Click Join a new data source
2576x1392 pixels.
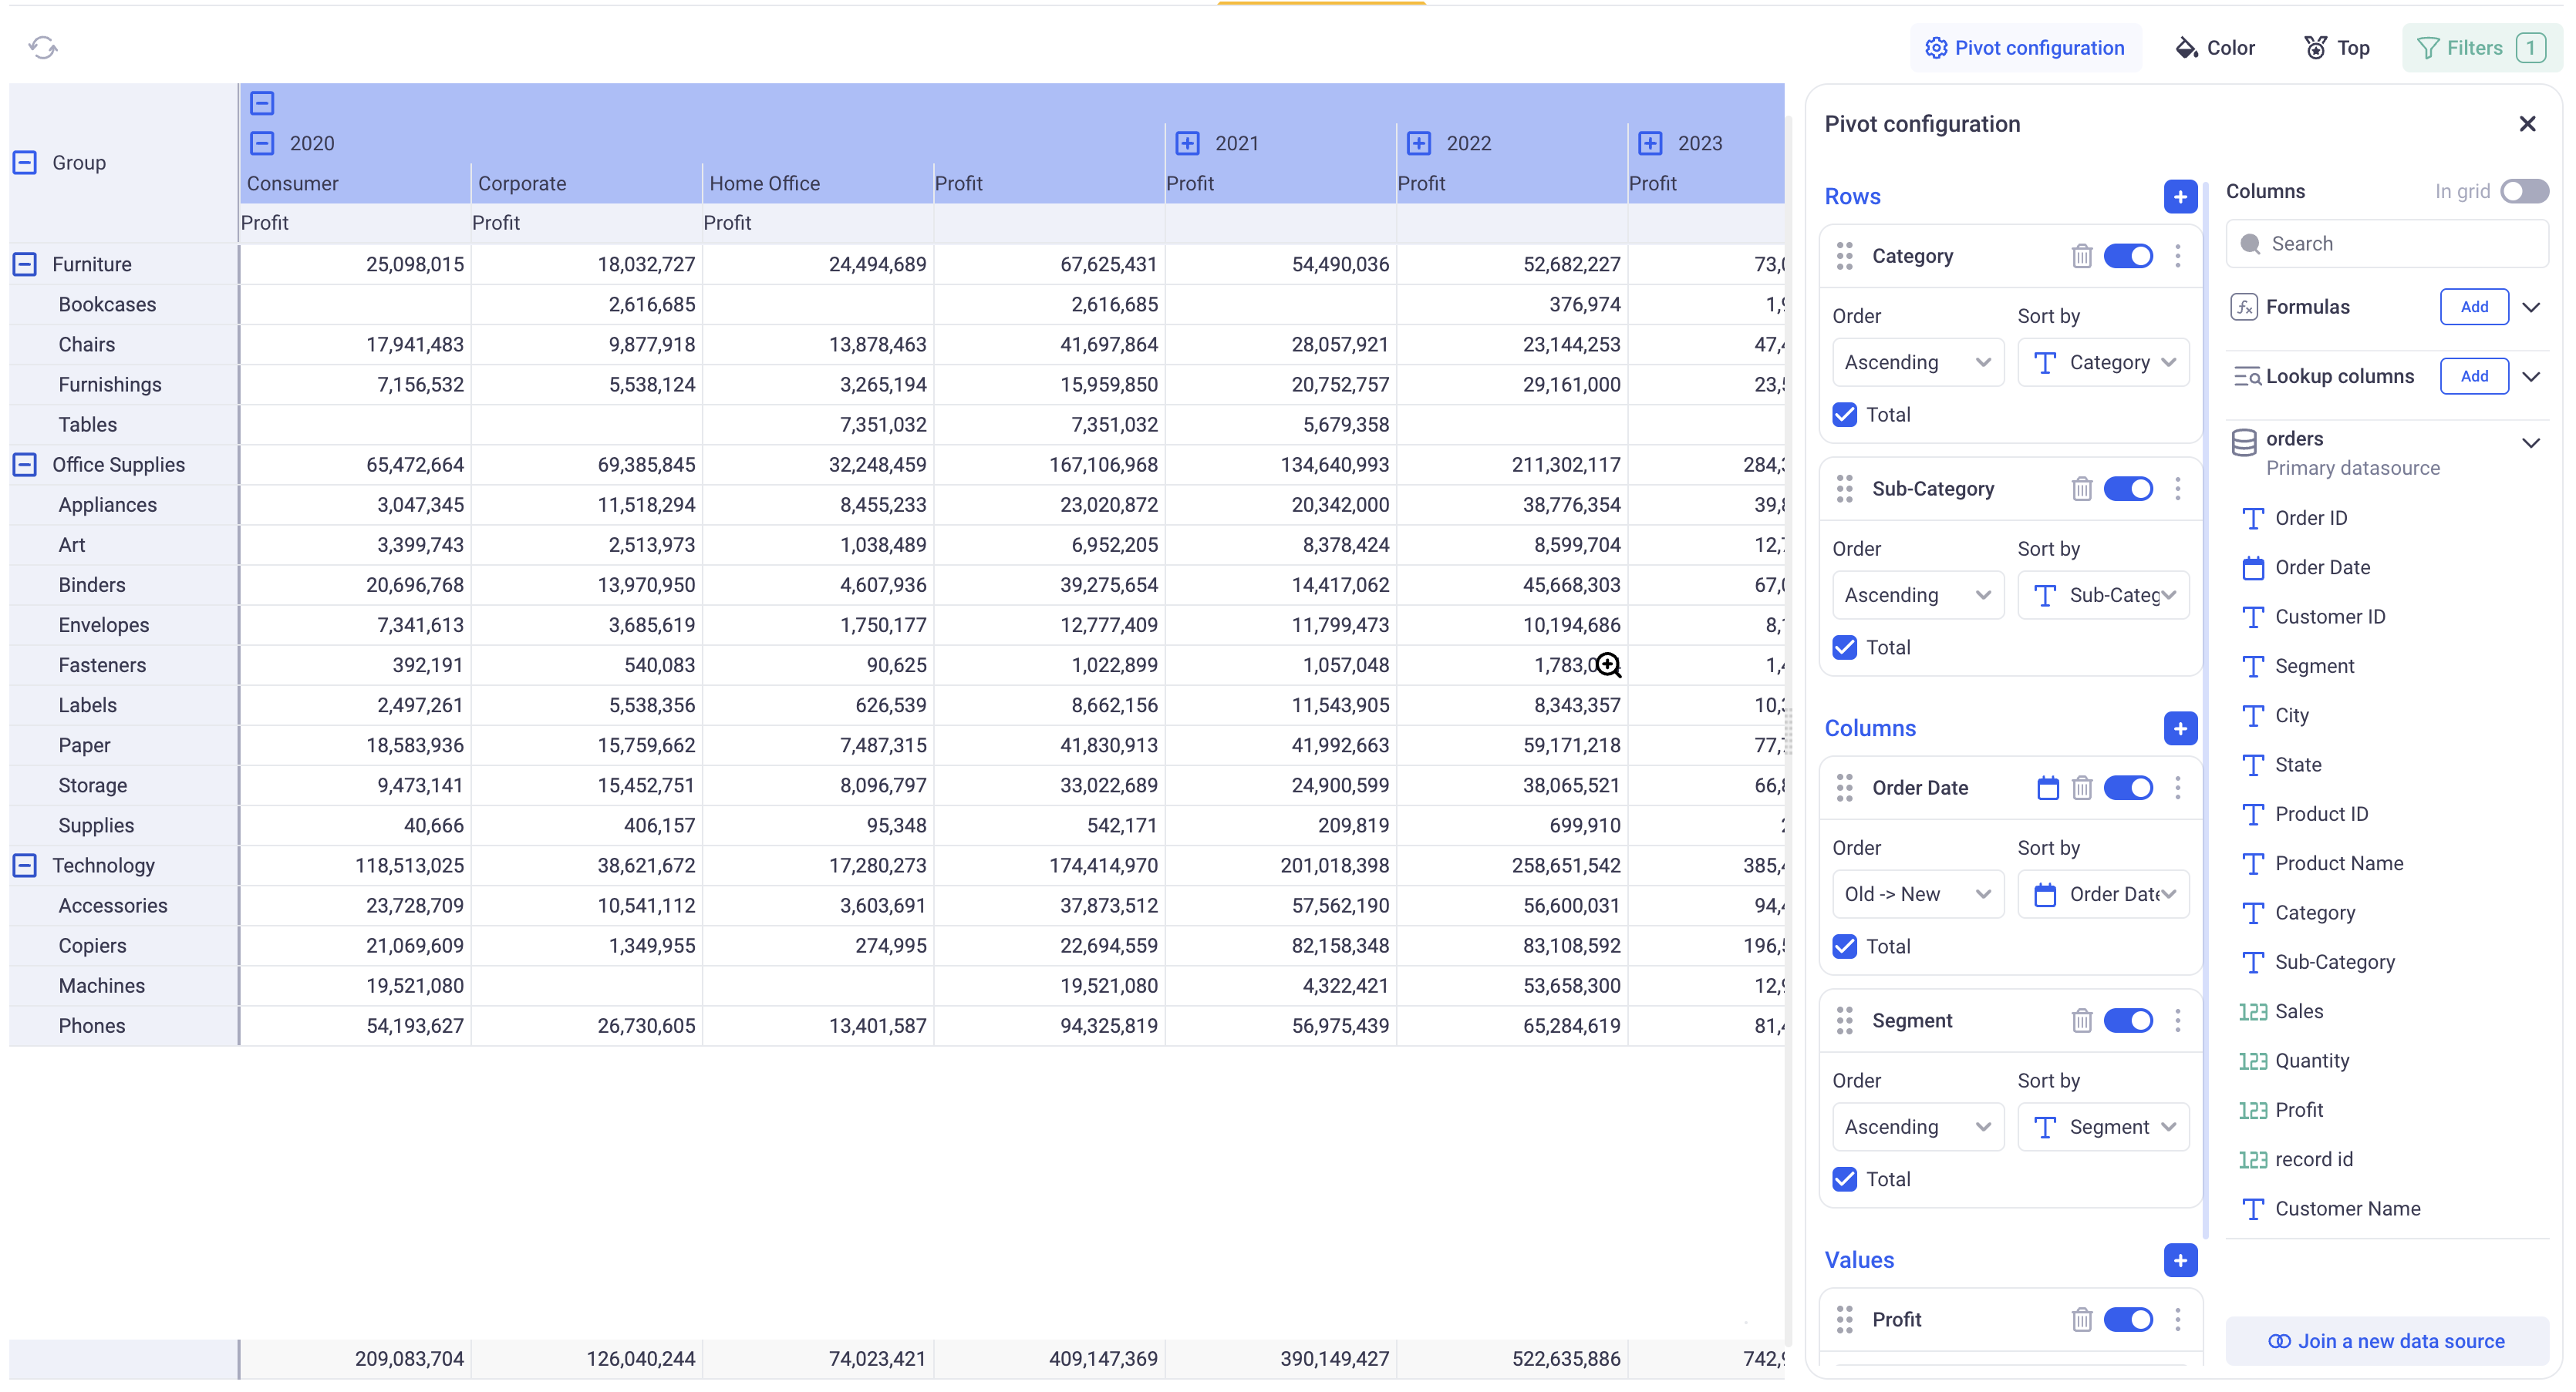coord(2386,1341)
